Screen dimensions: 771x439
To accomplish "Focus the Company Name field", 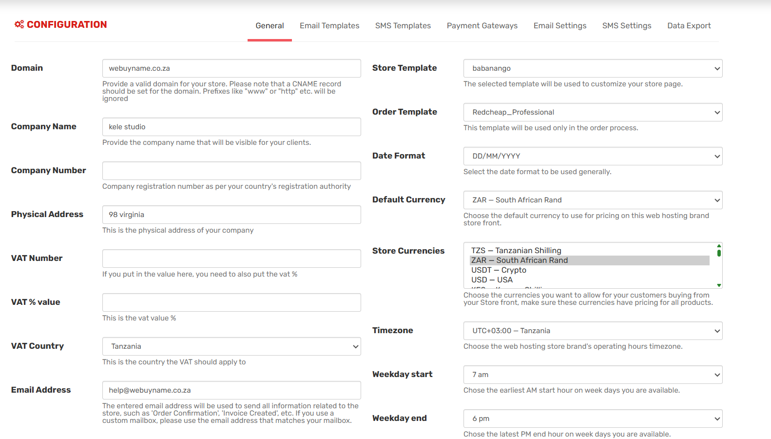I will (x=231, y=127).
